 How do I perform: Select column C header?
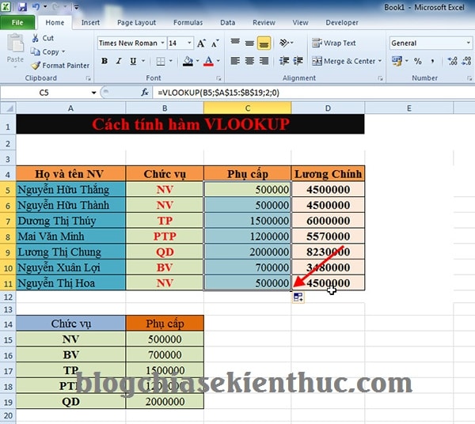[248, 108]
